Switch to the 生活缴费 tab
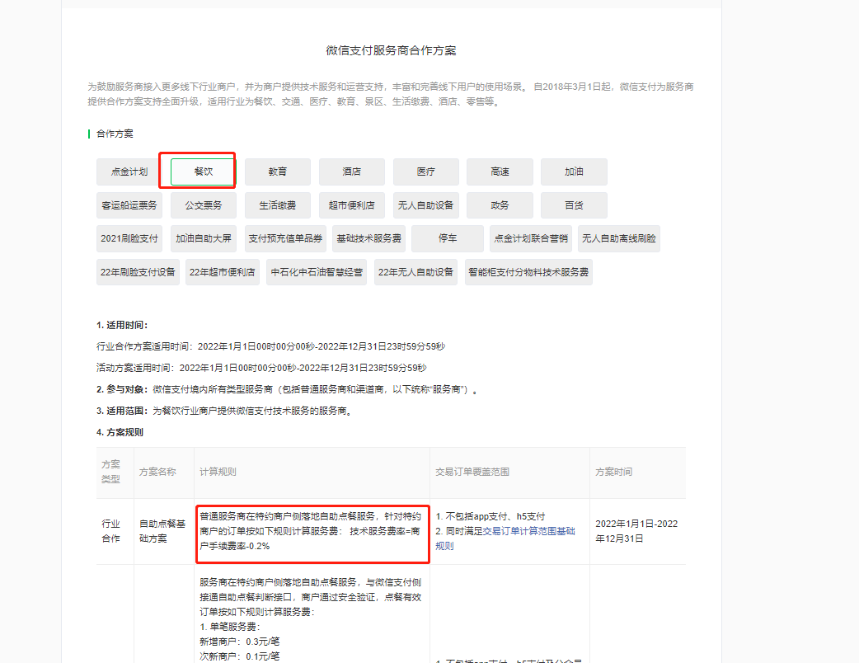 click(278, 205)
